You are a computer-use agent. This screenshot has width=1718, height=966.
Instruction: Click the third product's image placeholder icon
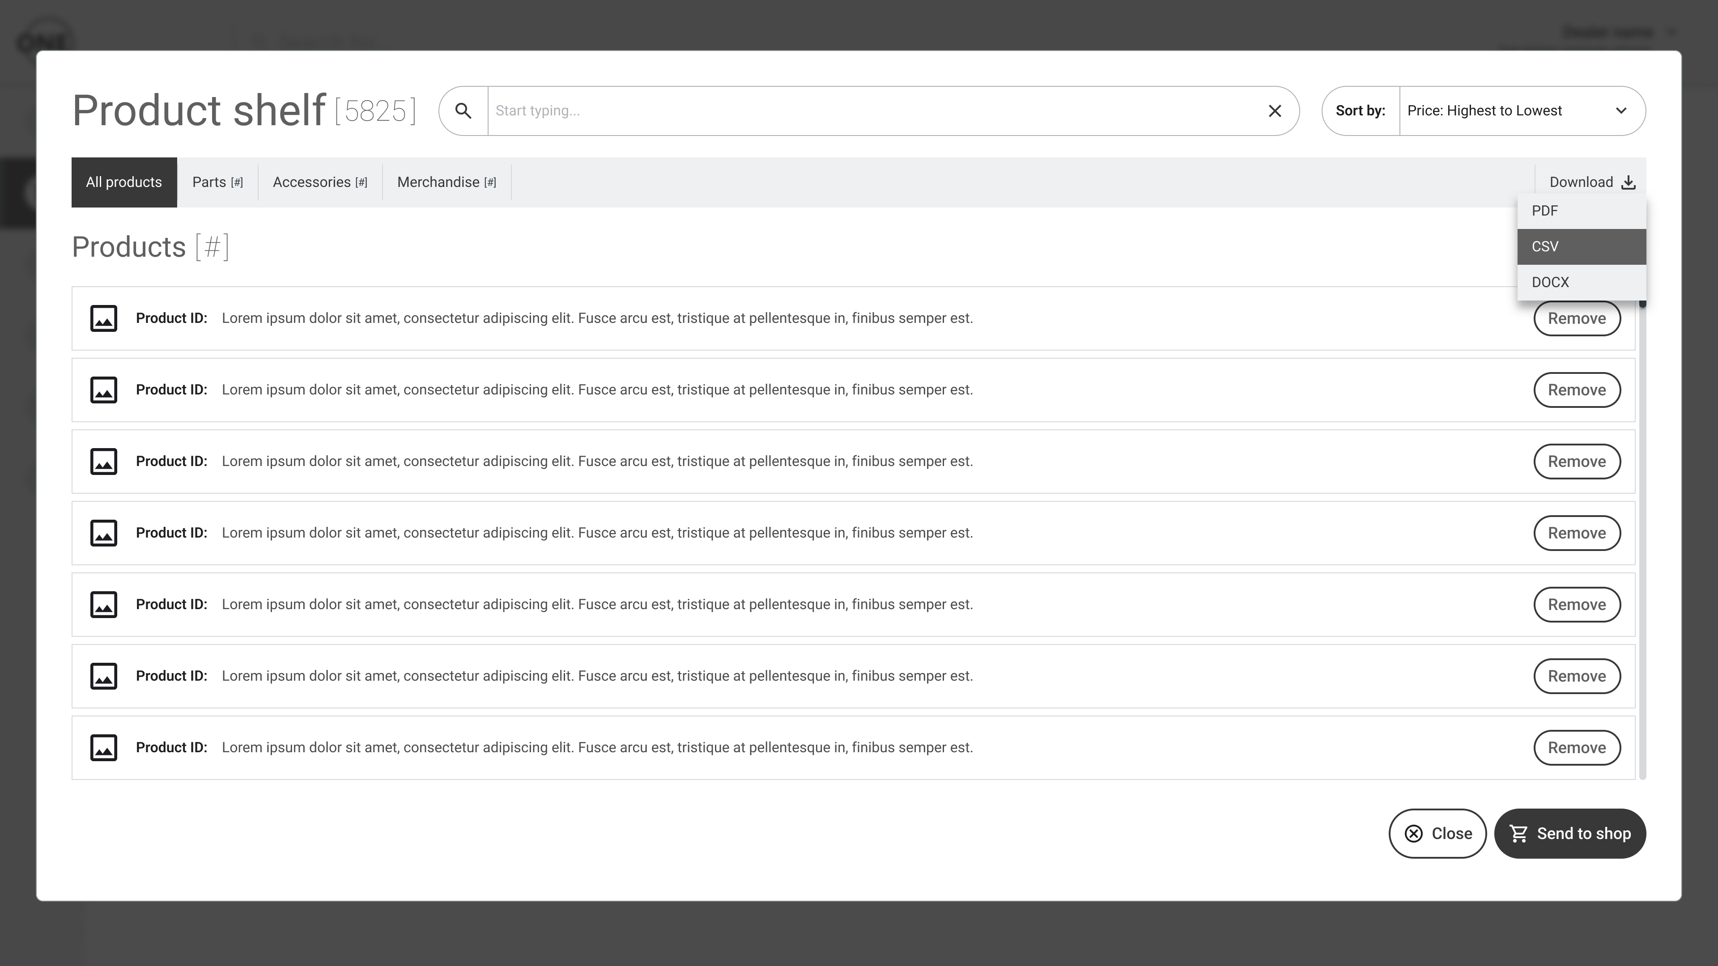coord(103,462)
